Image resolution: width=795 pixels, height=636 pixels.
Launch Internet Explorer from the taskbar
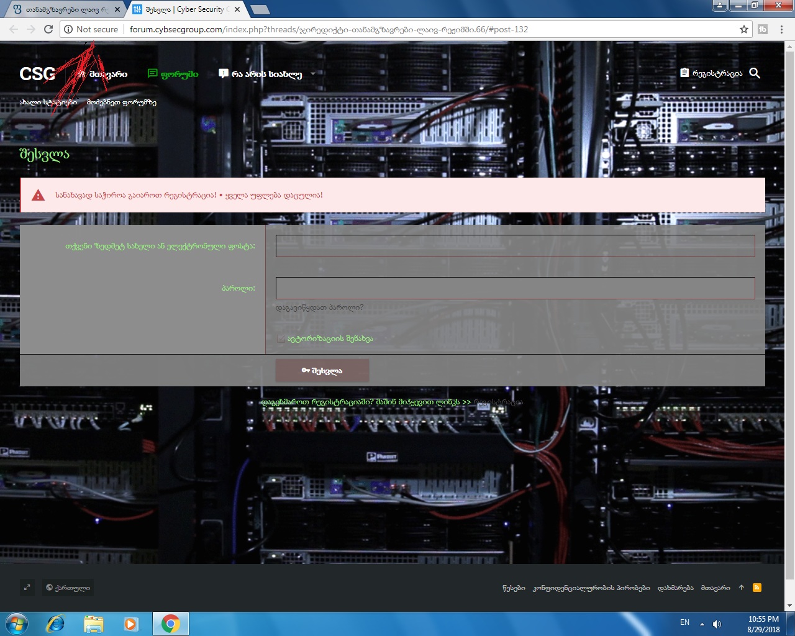[55, 624]
